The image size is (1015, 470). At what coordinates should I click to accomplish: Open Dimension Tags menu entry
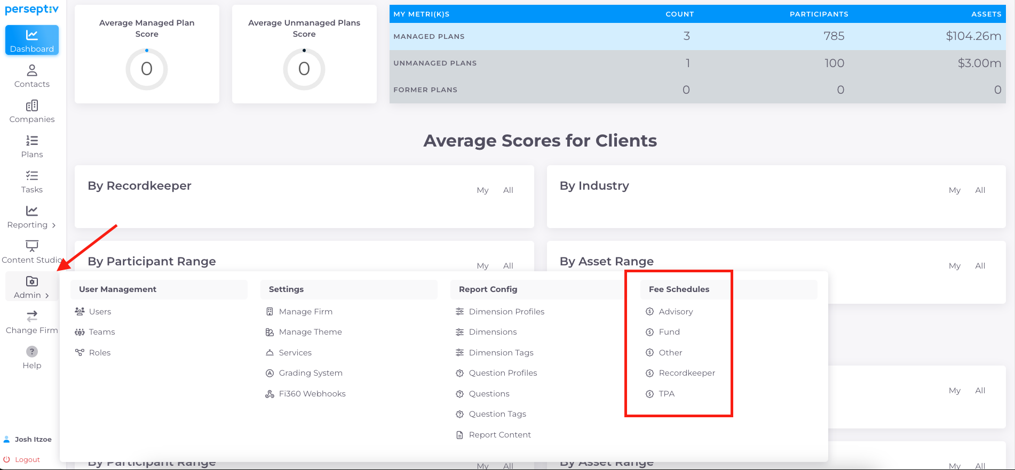click(501, 353)
